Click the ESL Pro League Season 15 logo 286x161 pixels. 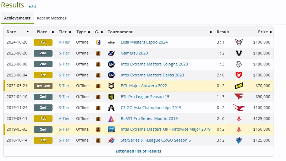click(x=111, y=97)
